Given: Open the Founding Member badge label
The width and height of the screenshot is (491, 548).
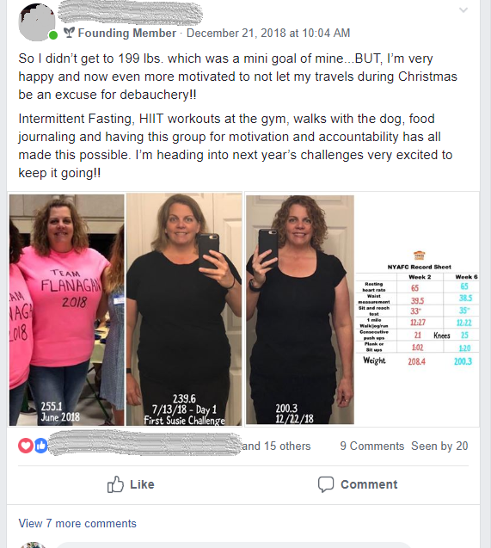Looking at the screenshot, I should click(x=126, y=33).
